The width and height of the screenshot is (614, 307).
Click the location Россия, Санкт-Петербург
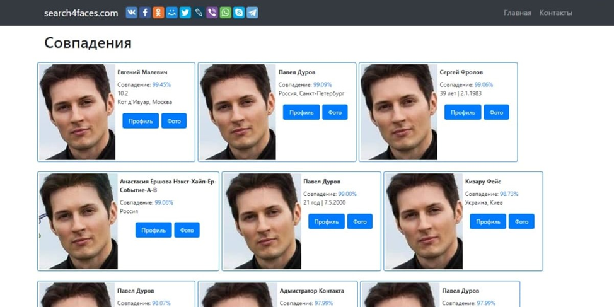click(311, 93)
